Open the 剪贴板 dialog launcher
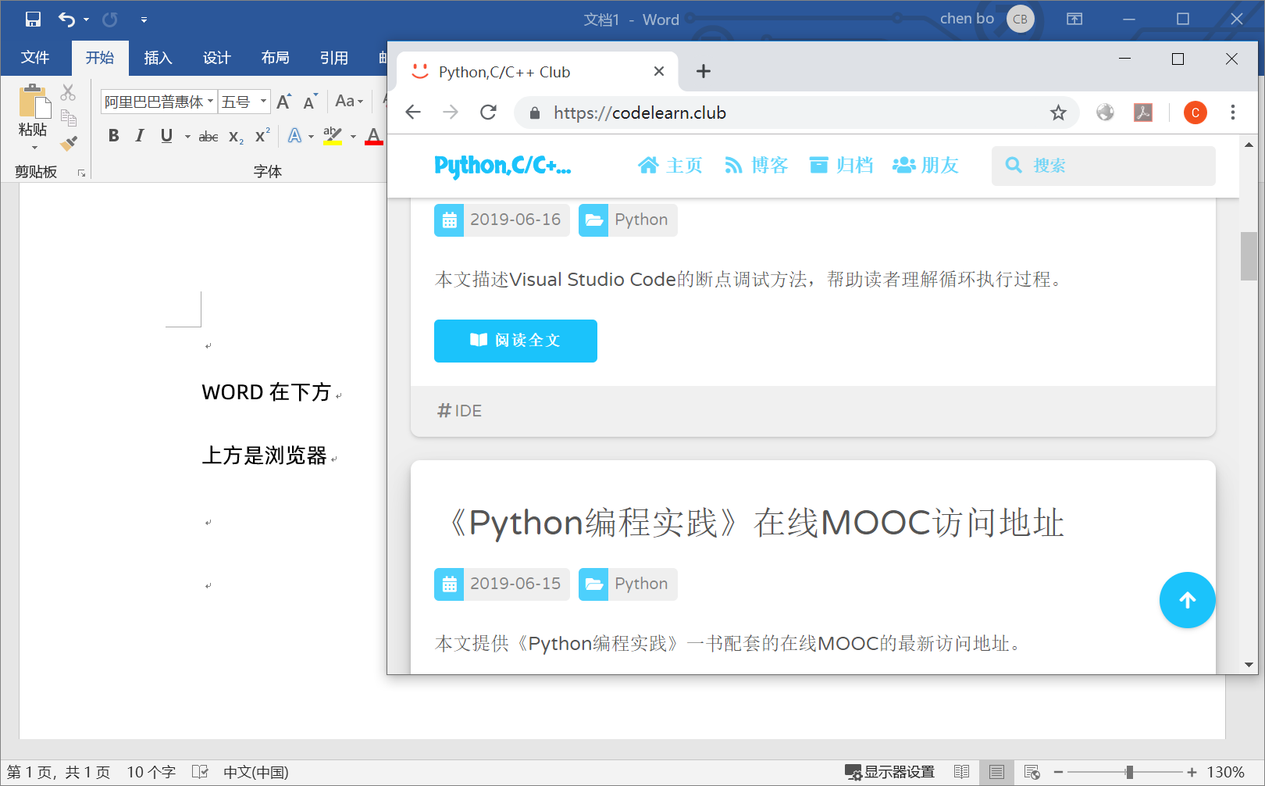Image resolution: width=1265 pixels, height=786 pixels. coord(81,173)
